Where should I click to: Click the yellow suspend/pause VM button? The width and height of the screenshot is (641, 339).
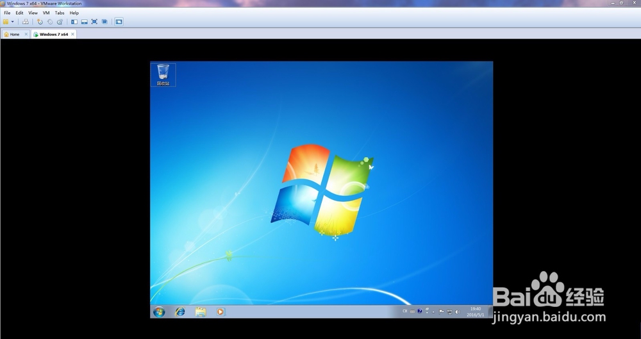(x=6, y=22)
